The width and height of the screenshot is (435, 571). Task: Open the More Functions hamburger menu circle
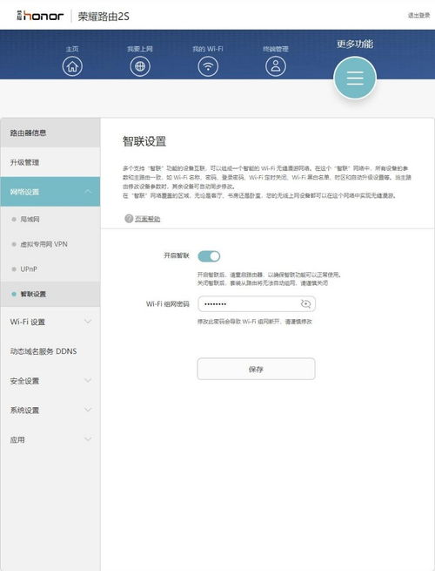(x=355, y=78)
